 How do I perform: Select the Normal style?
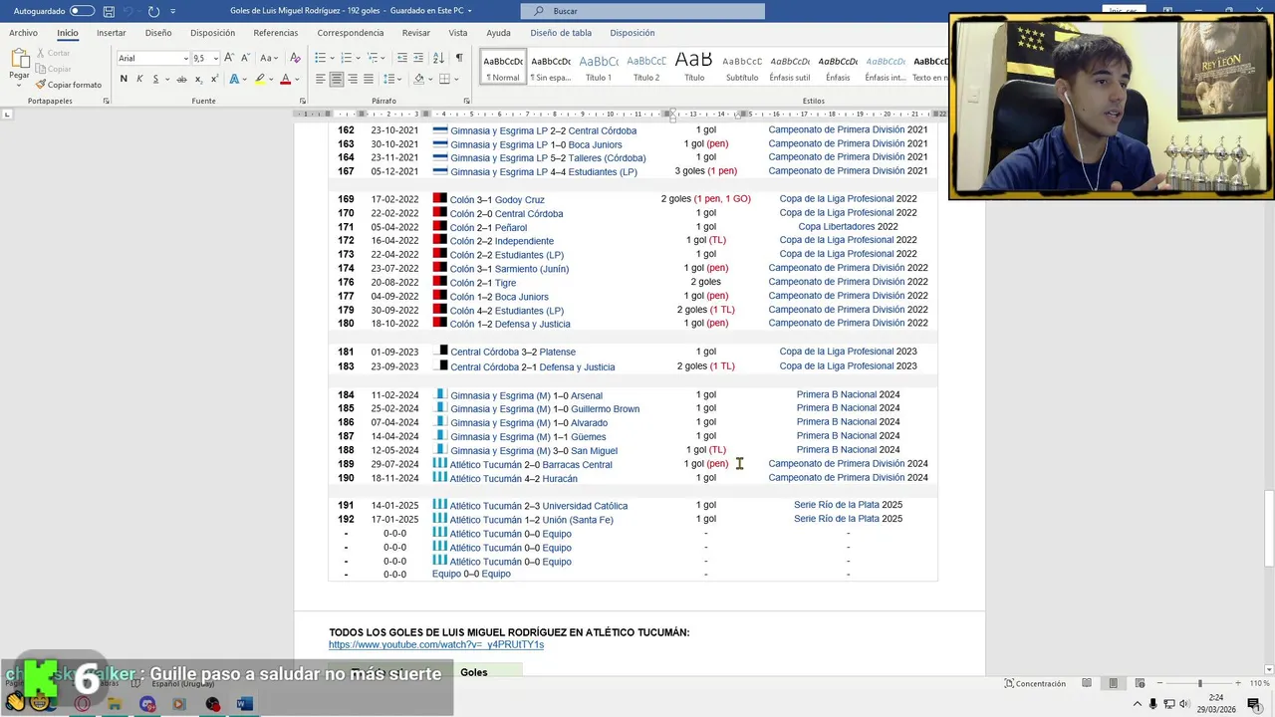502,66
